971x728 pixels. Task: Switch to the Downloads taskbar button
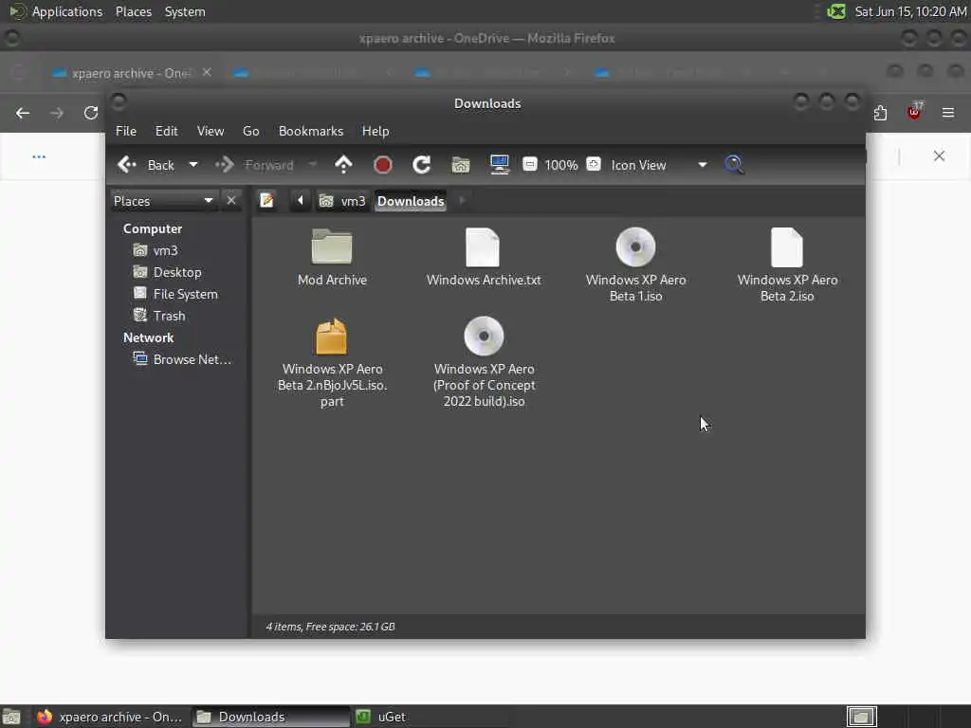270,717
